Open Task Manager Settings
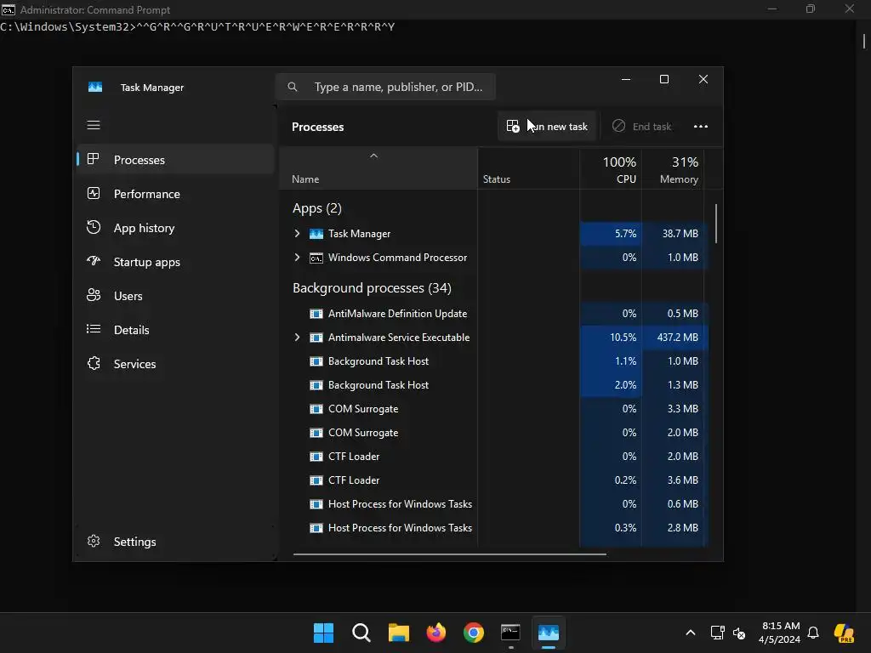 [175, 542]
